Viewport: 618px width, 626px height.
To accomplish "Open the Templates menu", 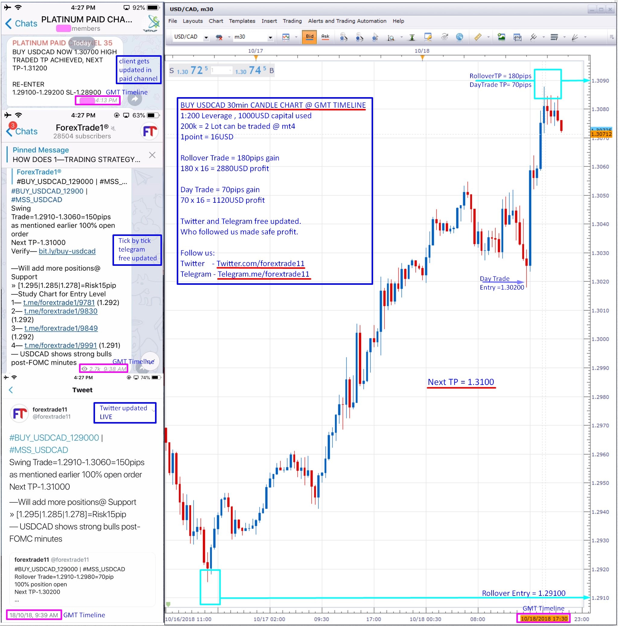I will coord(242,21).
